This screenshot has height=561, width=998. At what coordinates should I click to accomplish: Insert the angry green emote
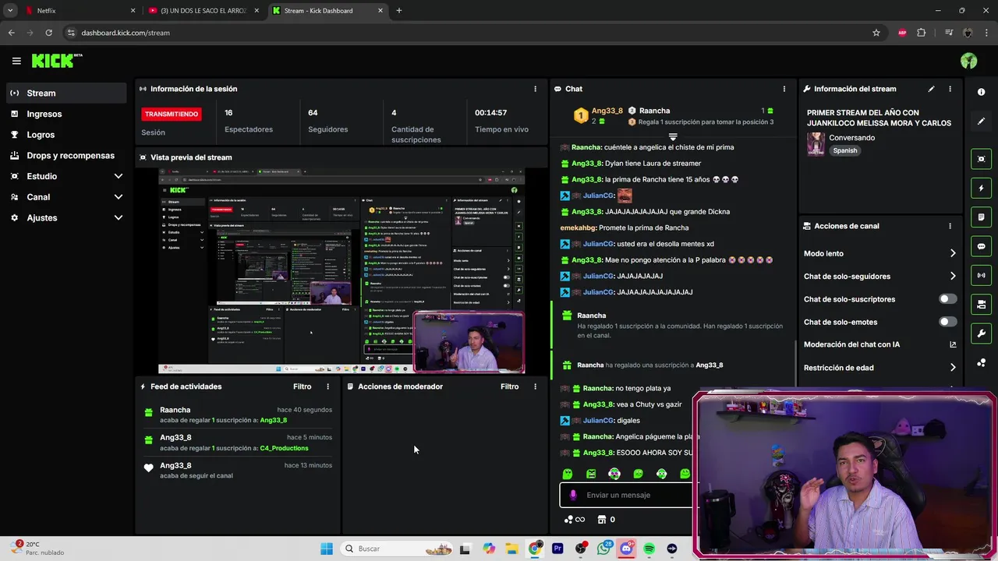(x=591, y=474)
